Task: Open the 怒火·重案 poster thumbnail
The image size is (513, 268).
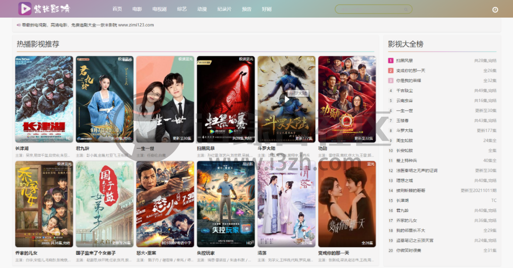Action: (x=165, y=204)
